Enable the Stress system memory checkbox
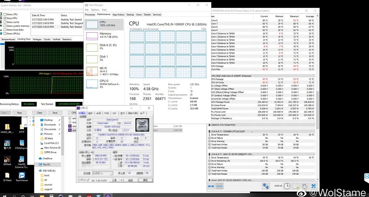The image size is (369, 197). tap(5, 26)
